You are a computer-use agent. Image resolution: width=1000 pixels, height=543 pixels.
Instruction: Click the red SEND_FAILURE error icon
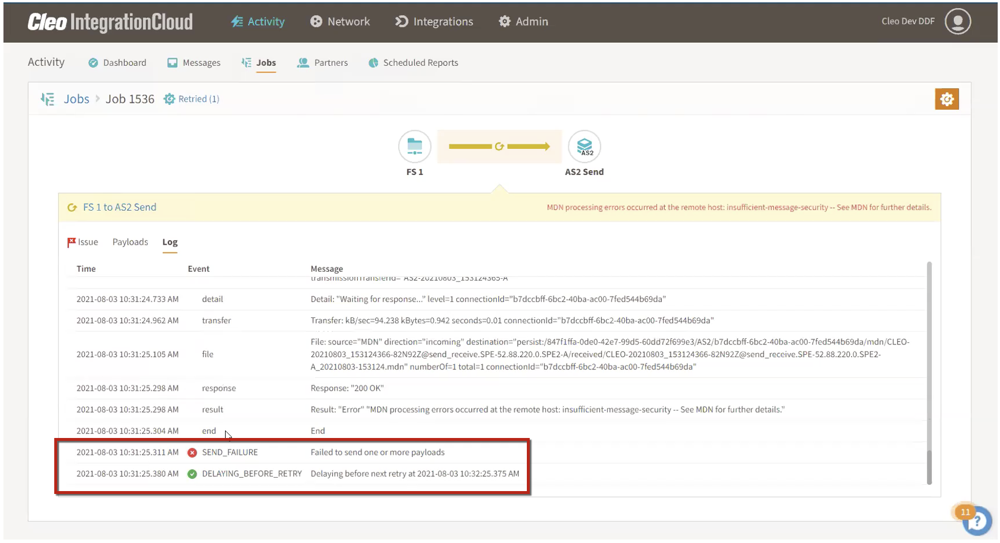point(192,452)
